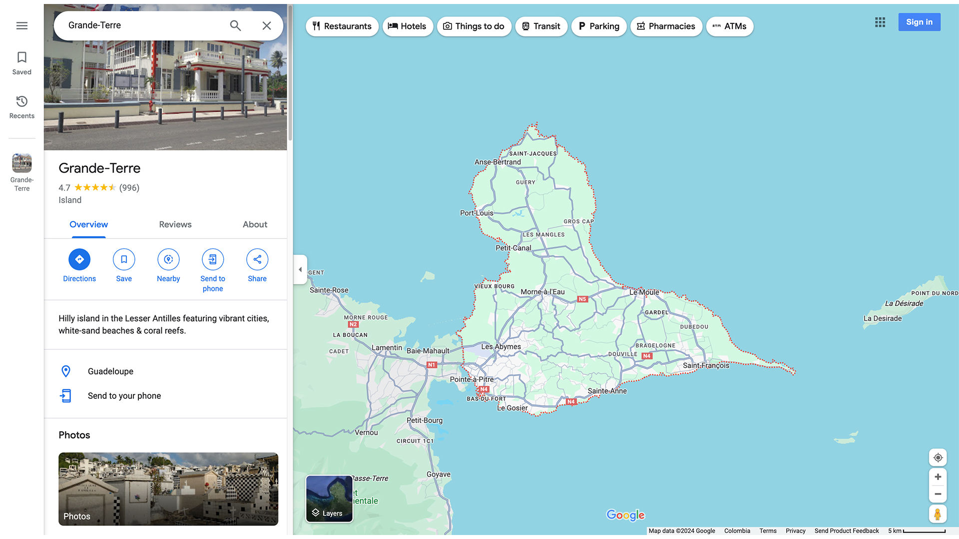Open the hamburger main menu
The height and width of the screenshot is (539, 959).
21,25
